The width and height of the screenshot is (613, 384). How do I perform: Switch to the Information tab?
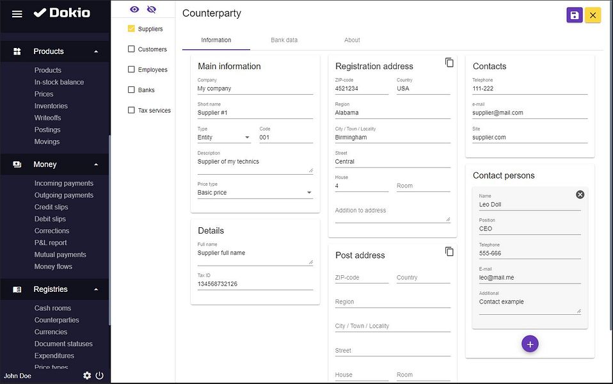point(216,40)
